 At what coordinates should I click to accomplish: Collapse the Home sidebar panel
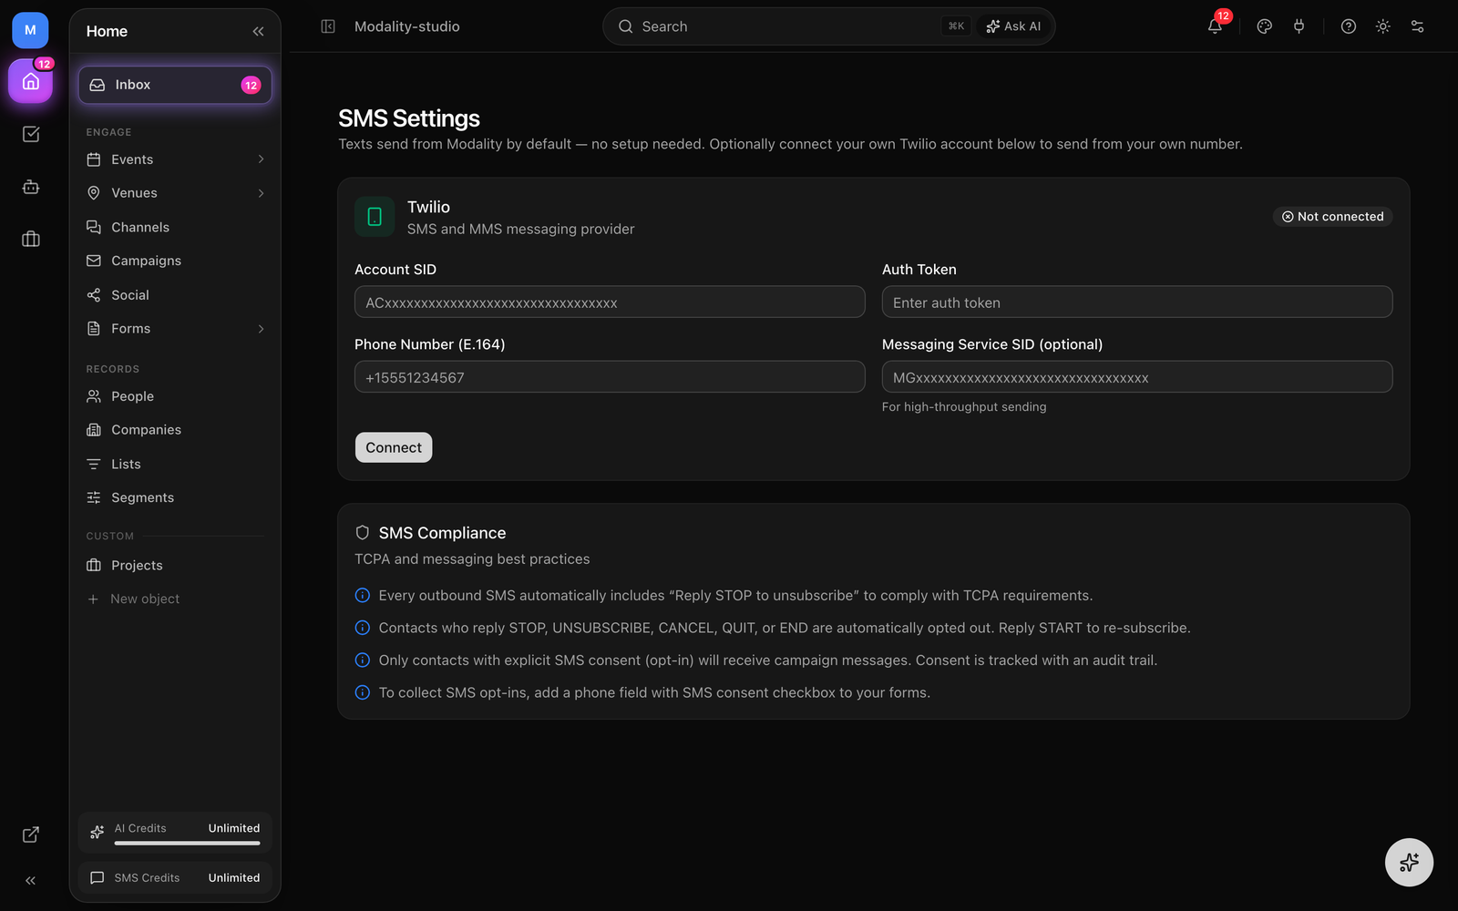pos(258,31)
